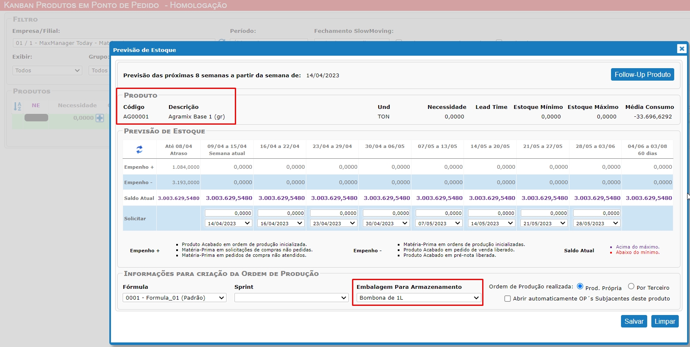Expand the Embalagem Para Armazenamento dropdown

point(419,298)
